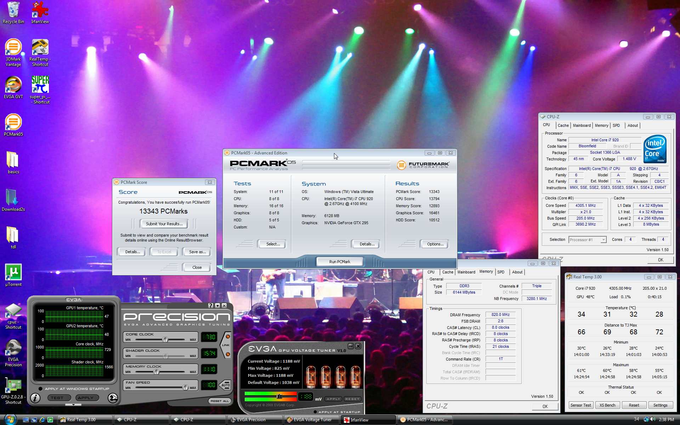680x425 pixels.
Task: Open the IrfanView desktop shortcut
Action: click(40, 13)
